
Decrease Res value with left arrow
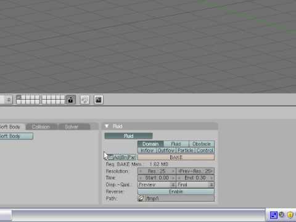[141, 171]
